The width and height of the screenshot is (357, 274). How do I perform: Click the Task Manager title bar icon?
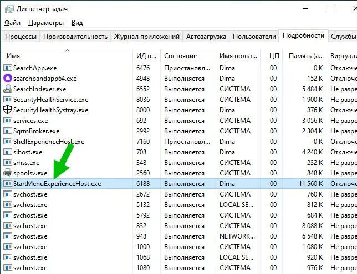point(9,9)
